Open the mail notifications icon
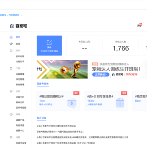Viewport: 147px width, 147px height. (x=139, y=25)
